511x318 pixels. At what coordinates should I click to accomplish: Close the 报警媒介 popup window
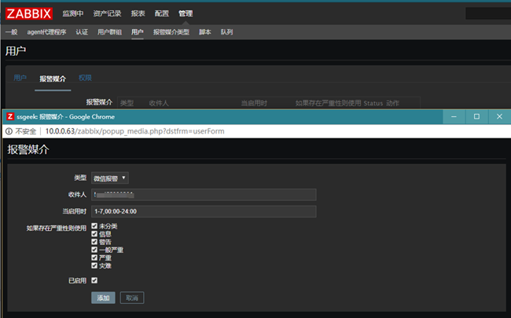click(499, 116)
